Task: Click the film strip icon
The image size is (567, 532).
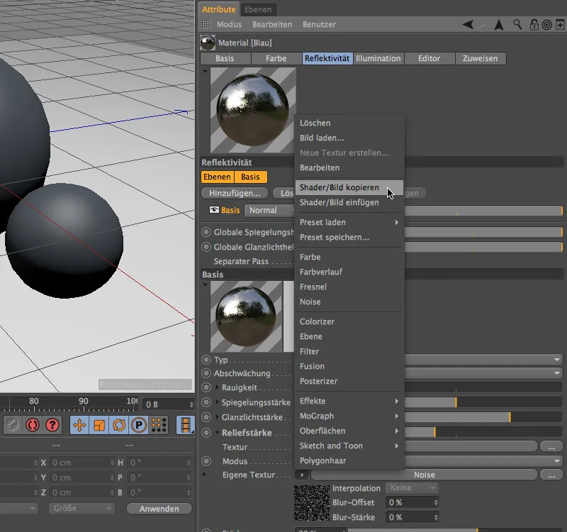Action: [186, 424]
